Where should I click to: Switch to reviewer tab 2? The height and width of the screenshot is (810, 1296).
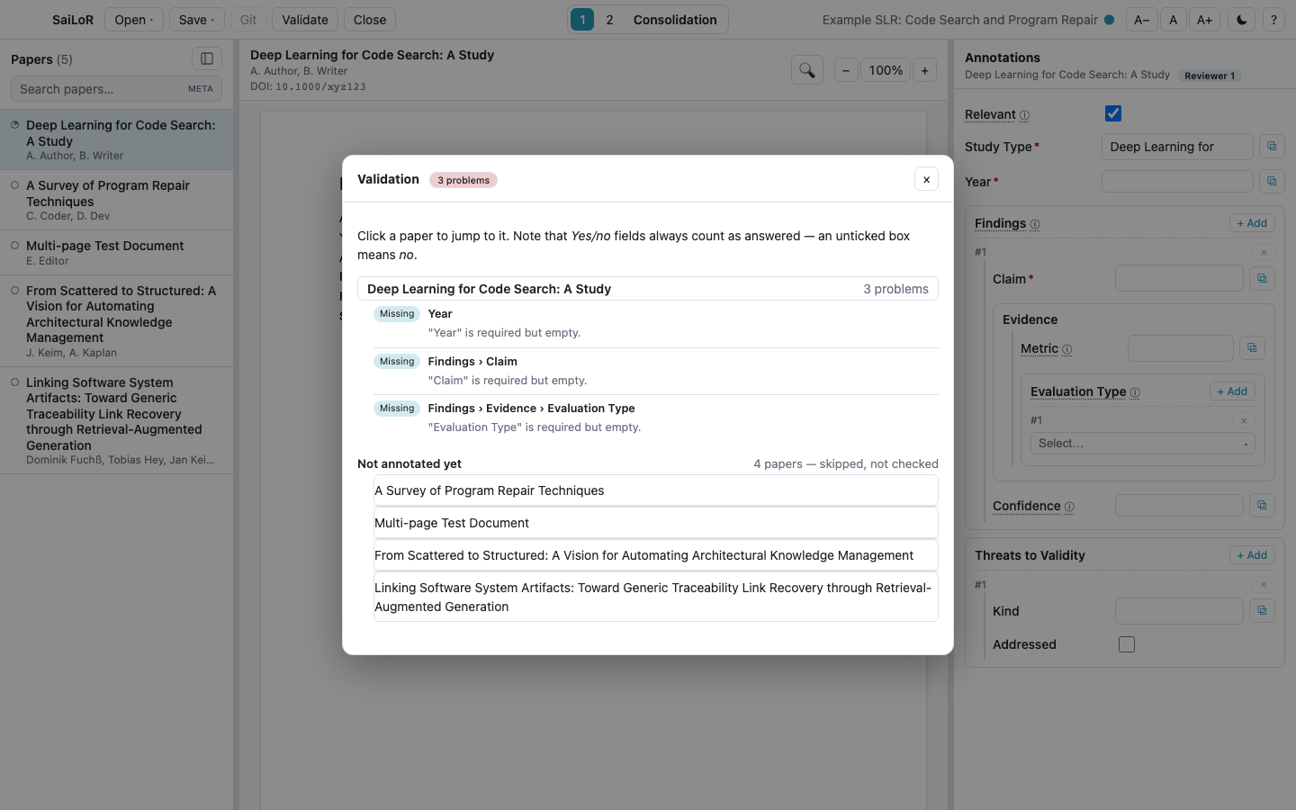pos(609,20)
